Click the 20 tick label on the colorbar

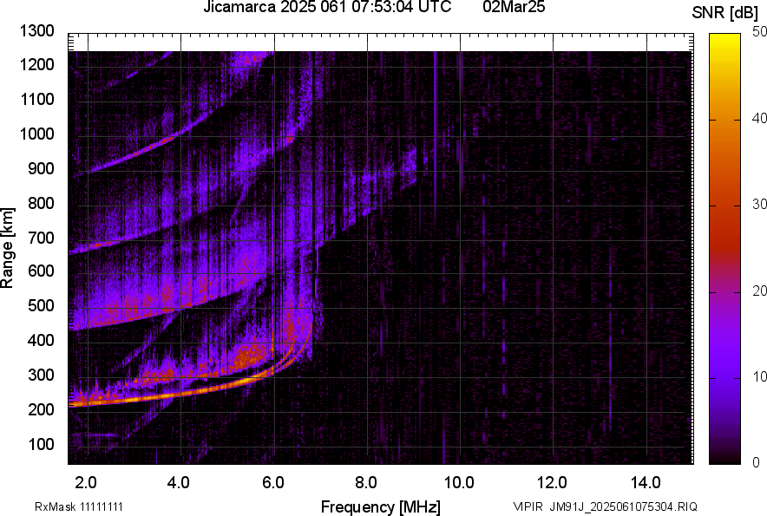[759, 291]
